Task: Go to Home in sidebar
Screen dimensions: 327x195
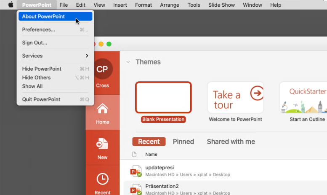Action: pos(102,113)
